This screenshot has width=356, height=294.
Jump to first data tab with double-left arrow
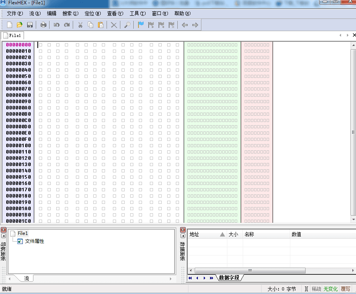pos(190,278)
